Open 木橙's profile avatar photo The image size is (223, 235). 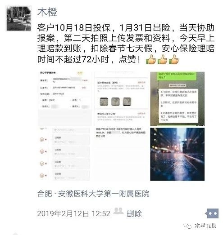tap(19, 18)
